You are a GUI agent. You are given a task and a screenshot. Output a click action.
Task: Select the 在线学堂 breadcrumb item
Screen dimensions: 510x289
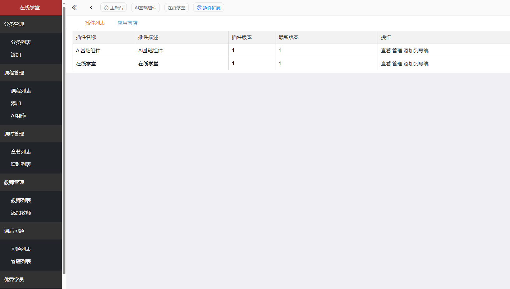pos(176,7)
